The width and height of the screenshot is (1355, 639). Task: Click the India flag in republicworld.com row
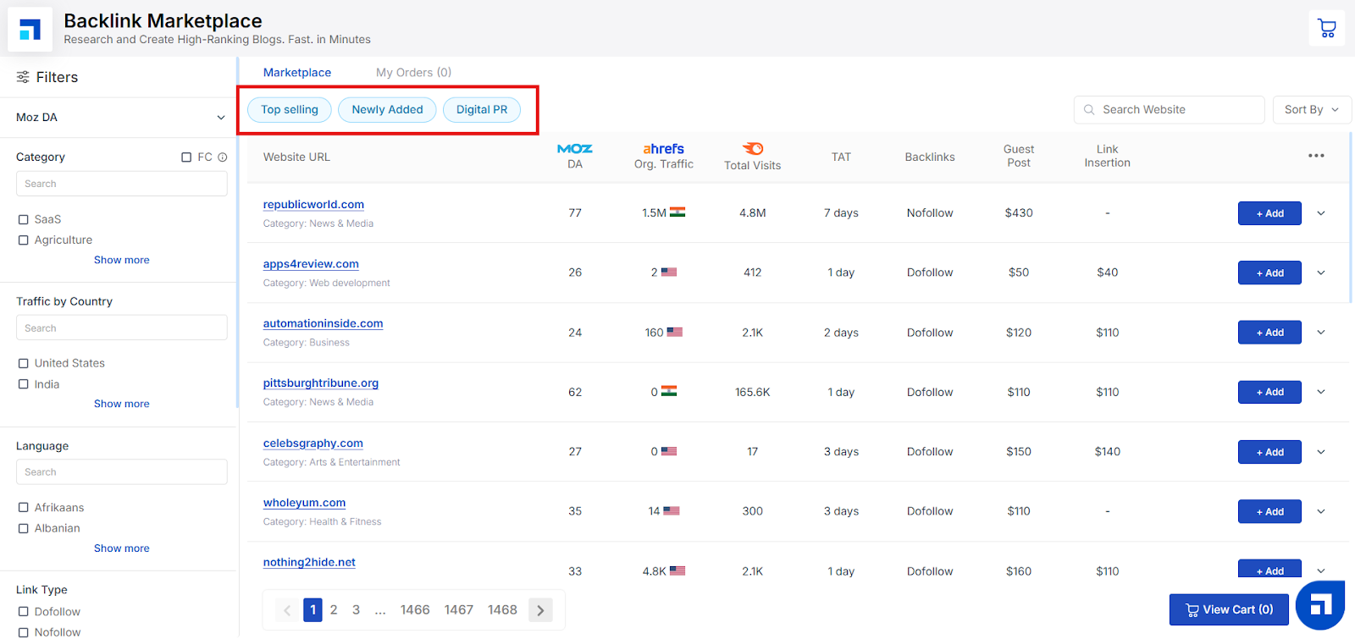pyautogui.click(x=677, y=212)
